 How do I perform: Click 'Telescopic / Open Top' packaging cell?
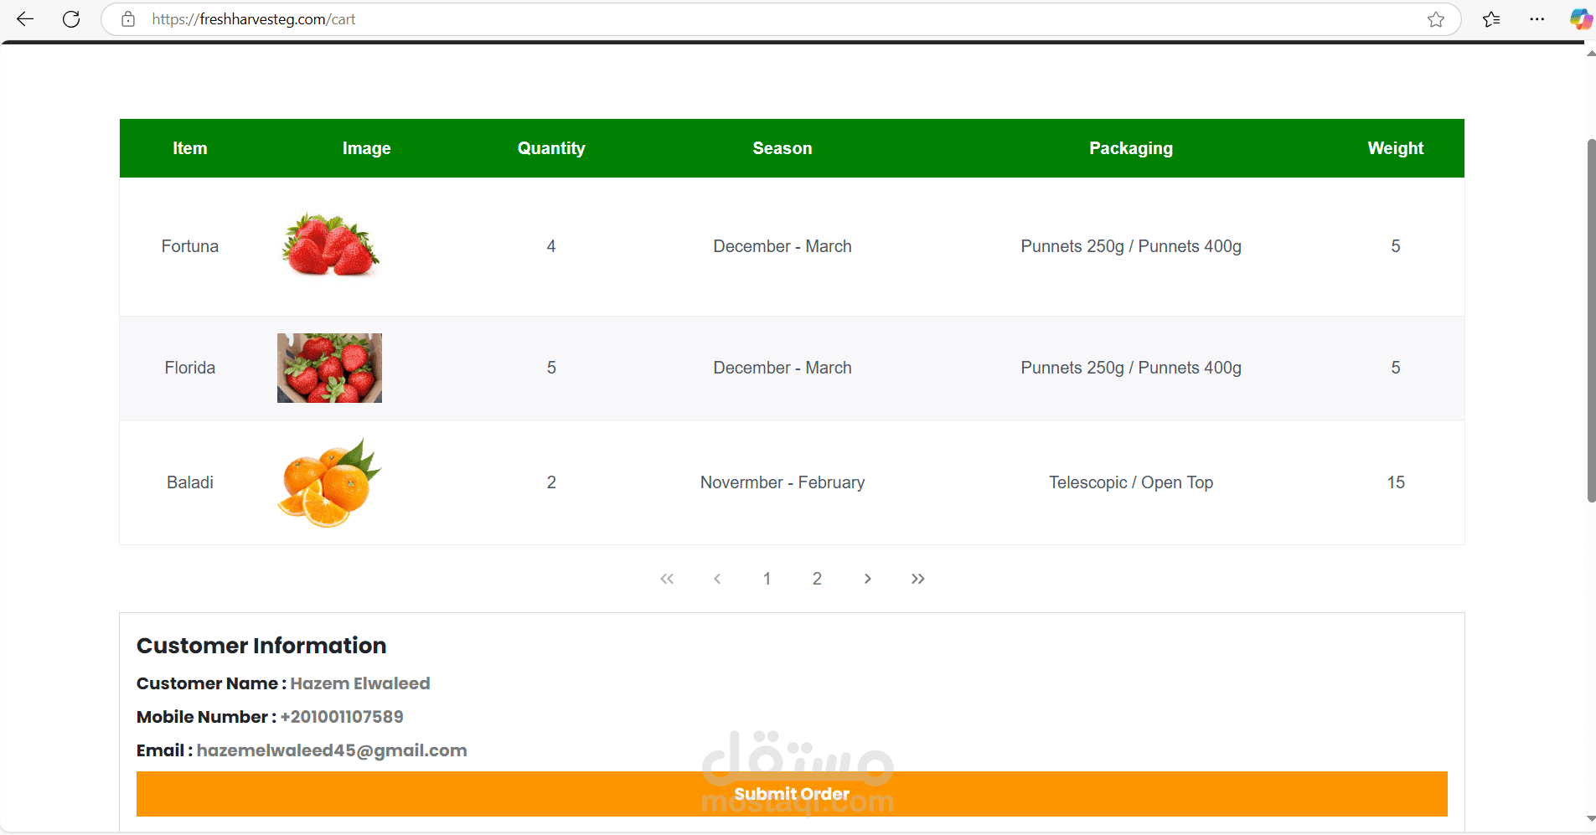[x=1131, y=482]
